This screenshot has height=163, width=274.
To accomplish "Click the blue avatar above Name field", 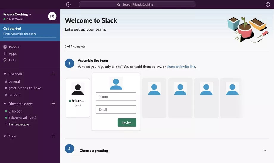I will click(x=116, y=83).
